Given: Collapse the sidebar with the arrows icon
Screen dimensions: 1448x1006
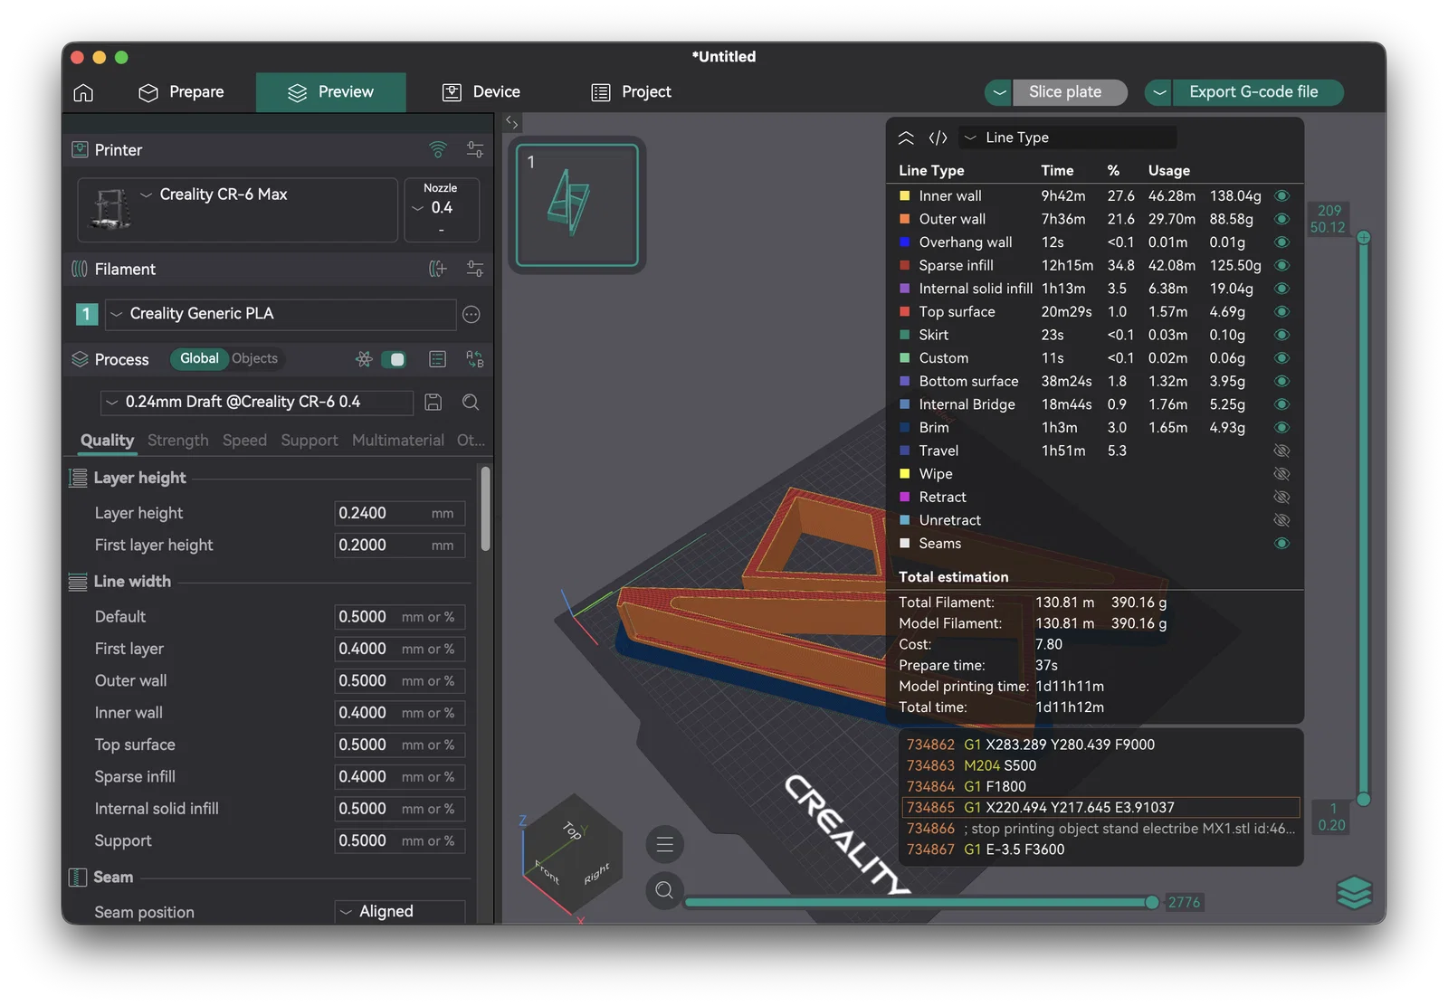Looking at the screenshot, I should (512, 122).
